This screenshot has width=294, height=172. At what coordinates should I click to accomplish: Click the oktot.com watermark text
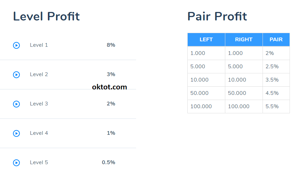(109, 87)
